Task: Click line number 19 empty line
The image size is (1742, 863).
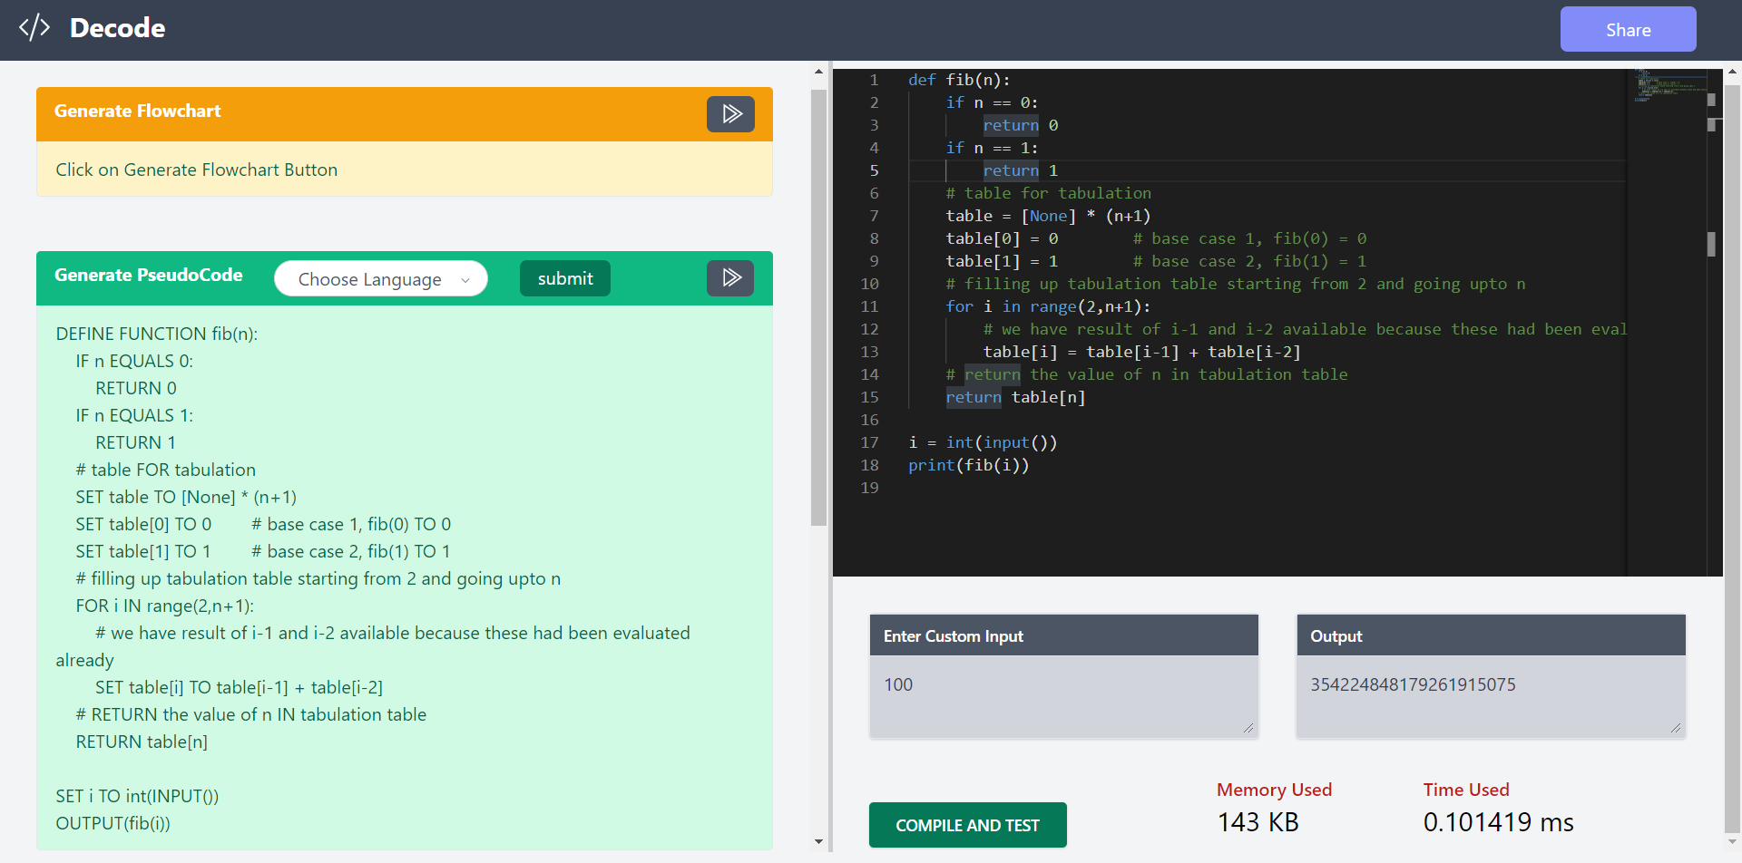Action: tap(869, 488)
